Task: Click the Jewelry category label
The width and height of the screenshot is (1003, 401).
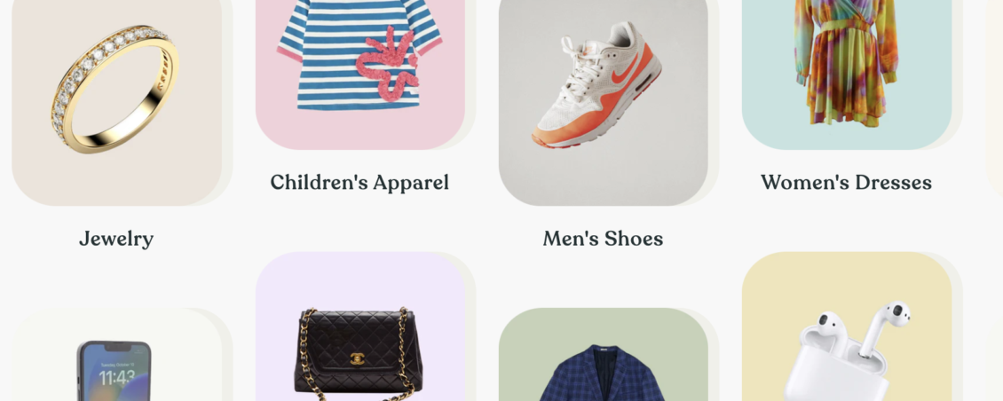Action: point(116,240)
